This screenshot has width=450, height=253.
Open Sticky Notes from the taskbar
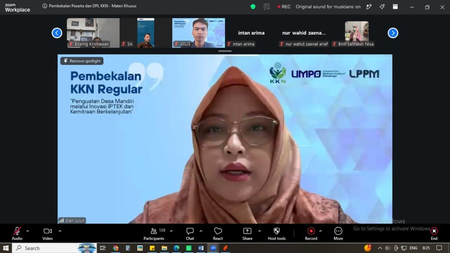(x=152, y=248)
